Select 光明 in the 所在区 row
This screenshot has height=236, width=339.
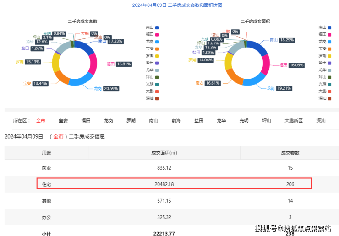[x=244, y=121]
